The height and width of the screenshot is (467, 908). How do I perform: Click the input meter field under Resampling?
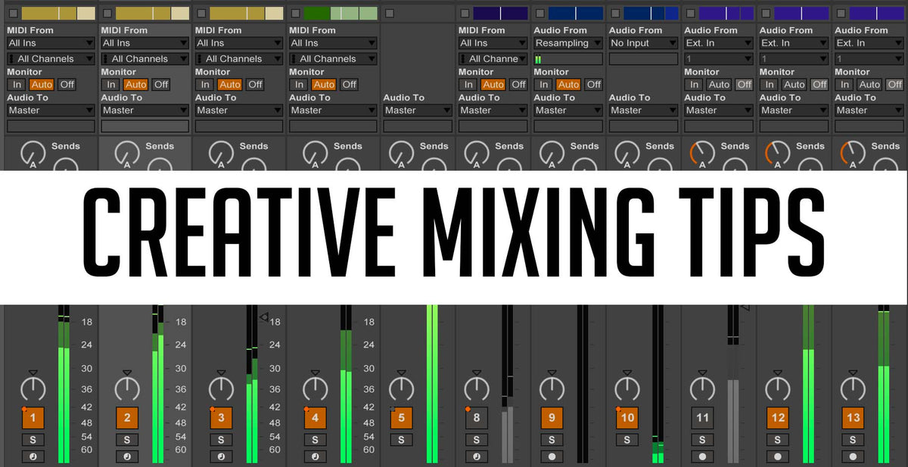tap(568, 58)
